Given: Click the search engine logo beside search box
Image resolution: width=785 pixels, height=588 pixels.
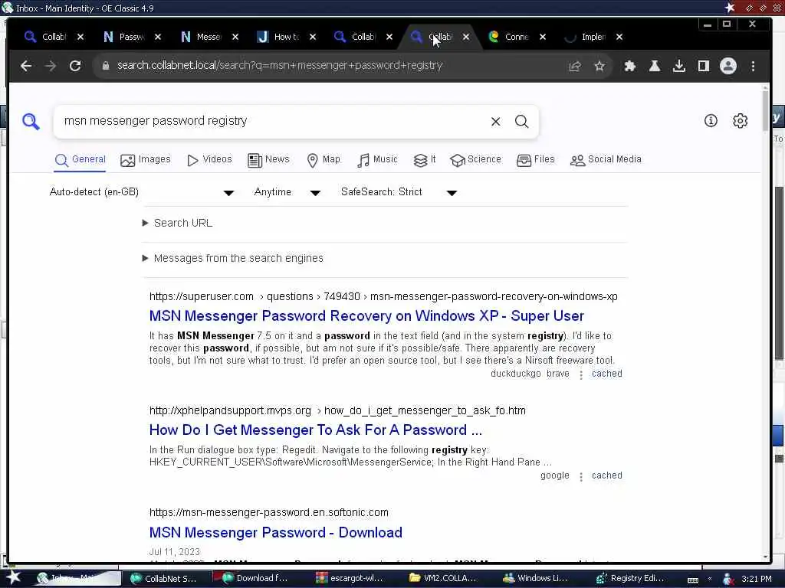Looking at the screenshot, I should [x=31, y=122].
